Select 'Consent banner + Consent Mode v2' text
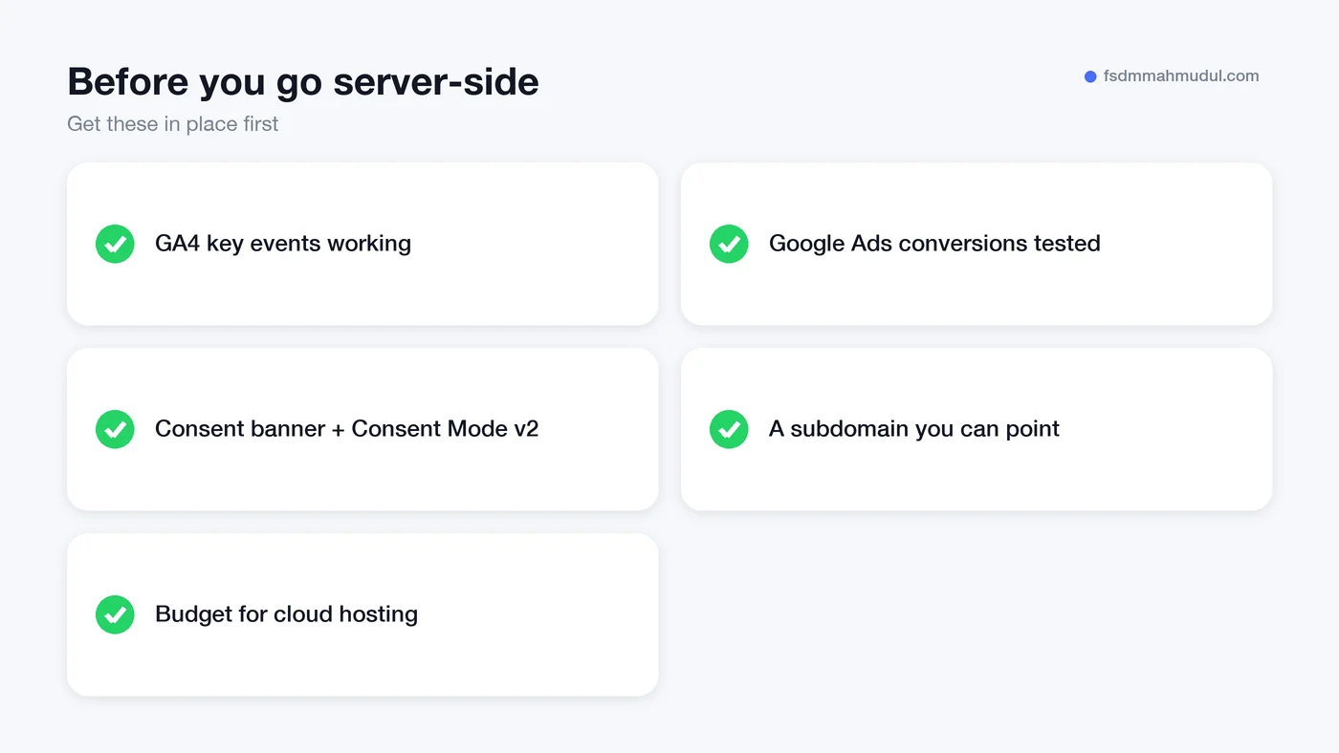This screenshot has height=753, width=1339. click(347, 429)
